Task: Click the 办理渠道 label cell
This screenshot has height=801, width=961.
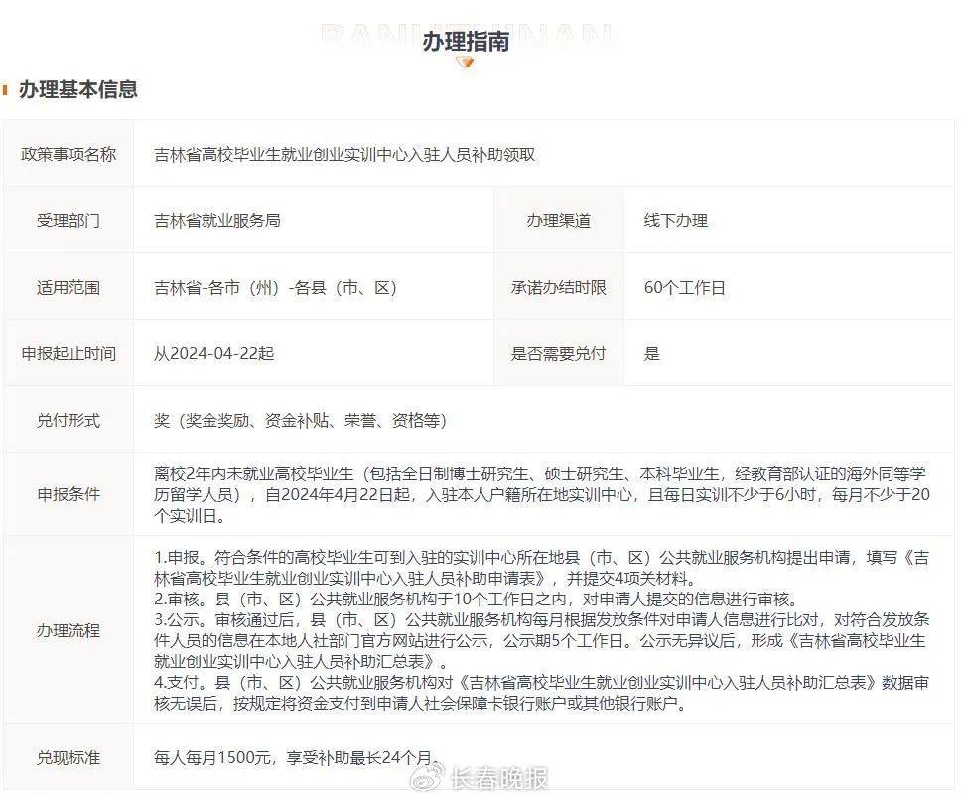Action: click(558, 220)
